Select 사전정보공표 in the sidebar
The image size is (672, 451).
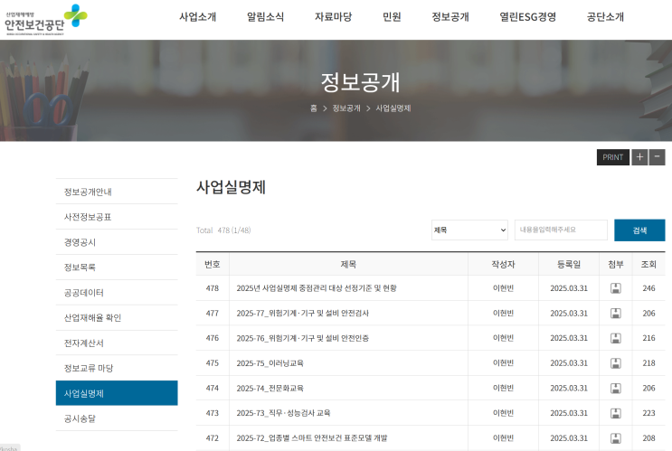click(x=117, y=217)
